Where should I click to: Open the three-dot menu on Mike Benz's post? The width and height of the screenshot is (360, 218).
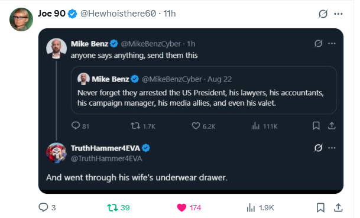coord(332,43)
